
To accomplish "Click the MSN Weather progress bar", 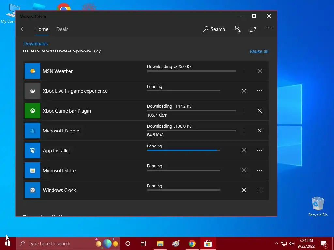I will [192, 71].
